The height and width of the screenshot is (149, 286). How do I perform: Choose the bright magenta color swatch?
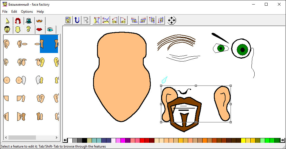click(123, 140)
